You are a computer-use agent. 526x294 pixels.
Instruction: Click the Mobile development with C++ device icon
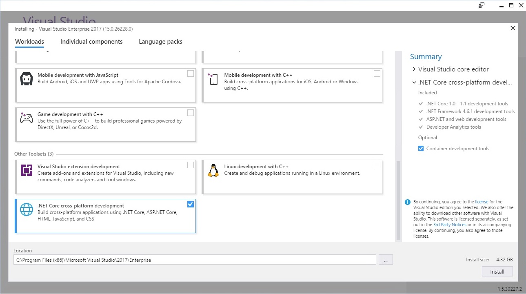coord(213,79)
